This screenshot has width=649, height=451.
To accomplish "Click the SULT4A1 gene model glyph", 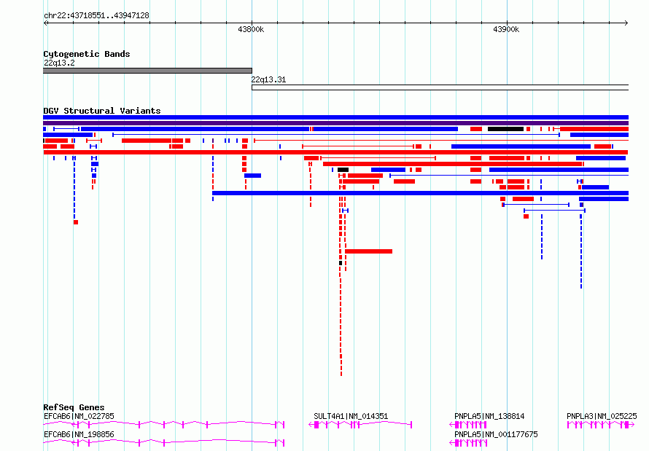I will click(360, 425).
